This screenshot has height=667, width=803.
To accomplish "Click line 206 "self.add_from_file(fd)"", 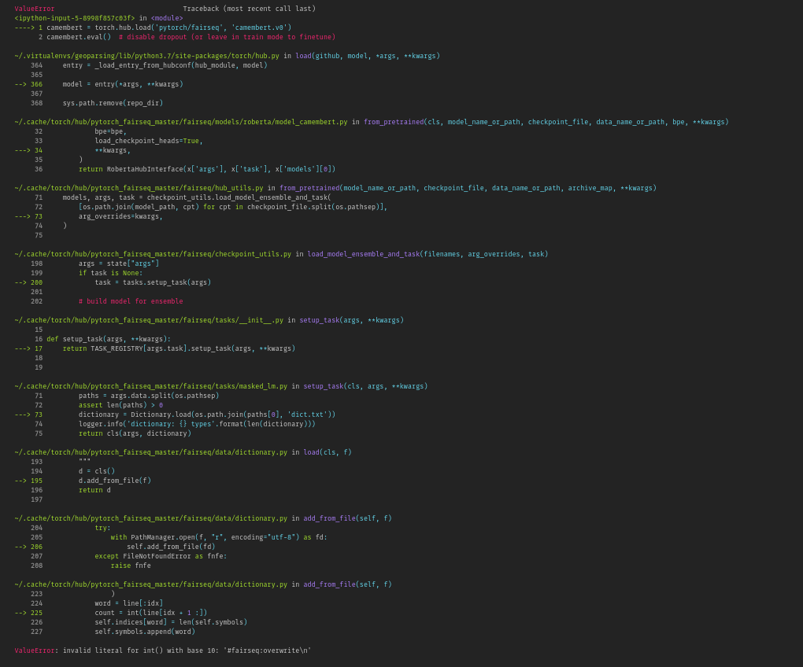I will 171,547.
